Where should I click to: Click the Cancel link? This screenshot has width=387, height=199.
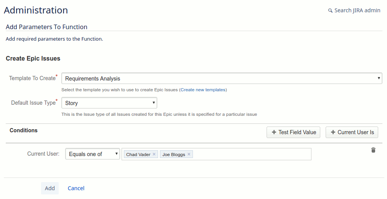coord(76,188)
